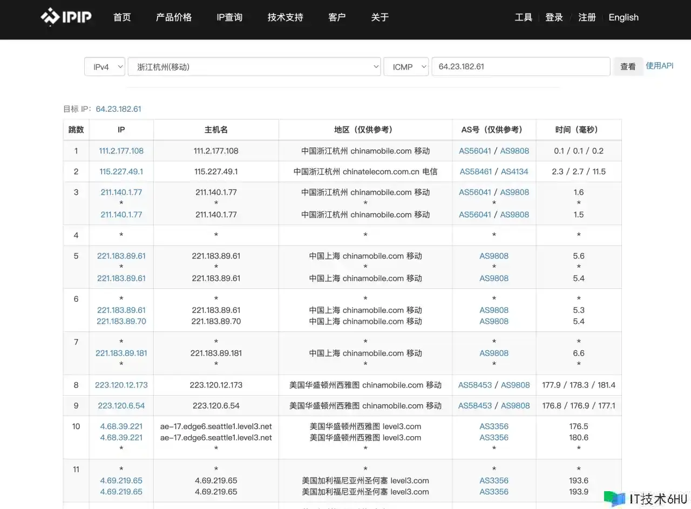The width and height of the screenshot is (691, 509).
Task: Switch the site language to English
Action: click(624, 17)
